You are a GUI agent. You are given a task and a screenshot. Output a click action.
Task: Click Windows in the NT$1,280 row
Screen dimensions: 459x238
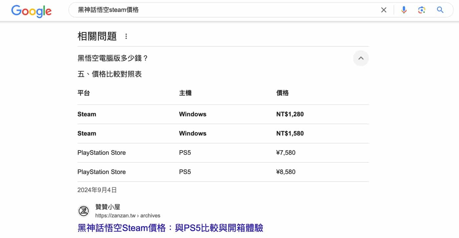coord(193,114)
